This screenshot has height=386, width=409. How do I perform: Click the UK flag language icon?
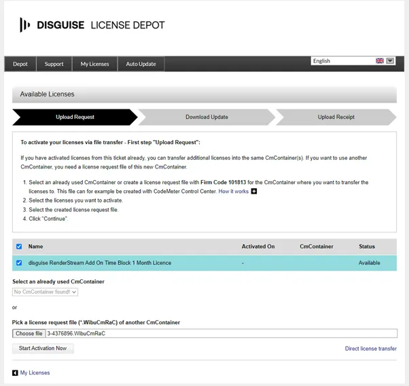tap(380, 60)
